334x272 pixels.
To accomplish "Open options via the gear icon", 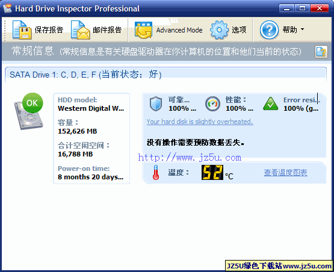I will (x=219, y=30).
